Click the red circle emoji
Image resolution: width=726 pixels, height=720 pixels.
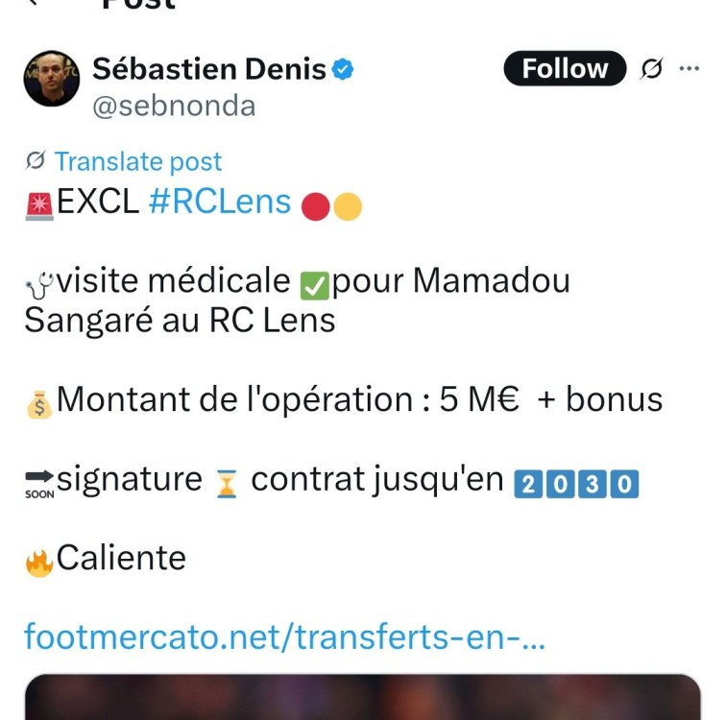point(315,206)
